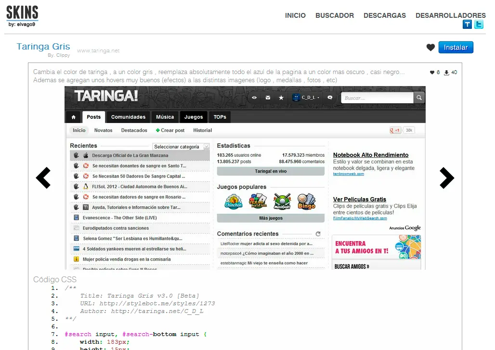Open the C_D_L user dropdown

click(306, 98)
